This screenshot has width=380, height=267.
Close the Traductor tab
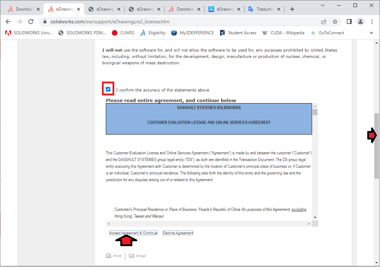pyautogui.click(x=279, y=9)
